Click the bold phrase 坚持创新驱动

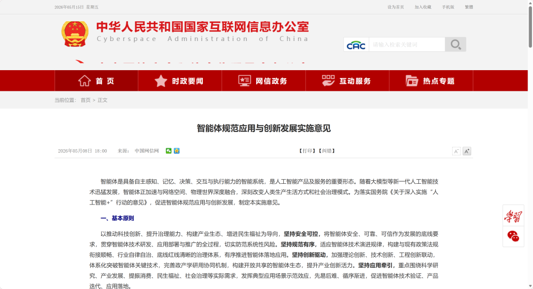click(309, 255)
